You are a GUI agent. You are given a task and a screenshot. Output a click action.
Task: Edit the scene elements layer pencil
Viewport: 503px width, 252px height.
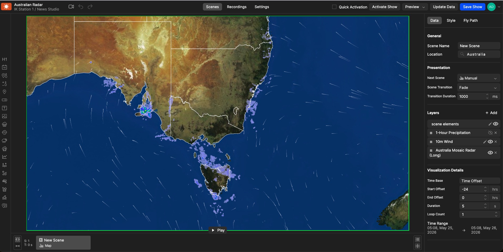coord(490,124)
